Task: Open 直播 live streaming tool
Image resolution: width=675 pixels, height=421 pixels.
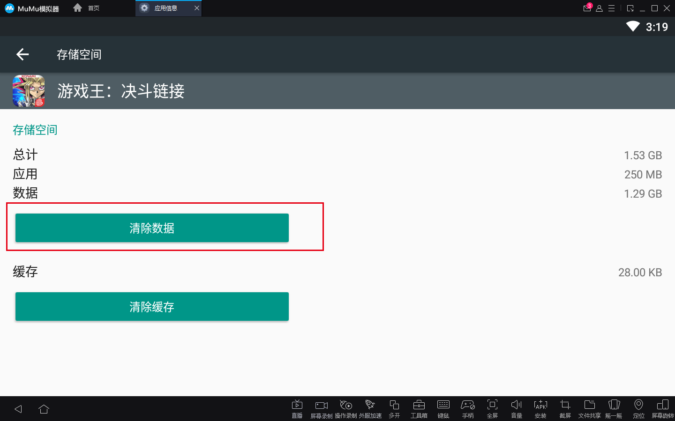Action: point(297,408)
